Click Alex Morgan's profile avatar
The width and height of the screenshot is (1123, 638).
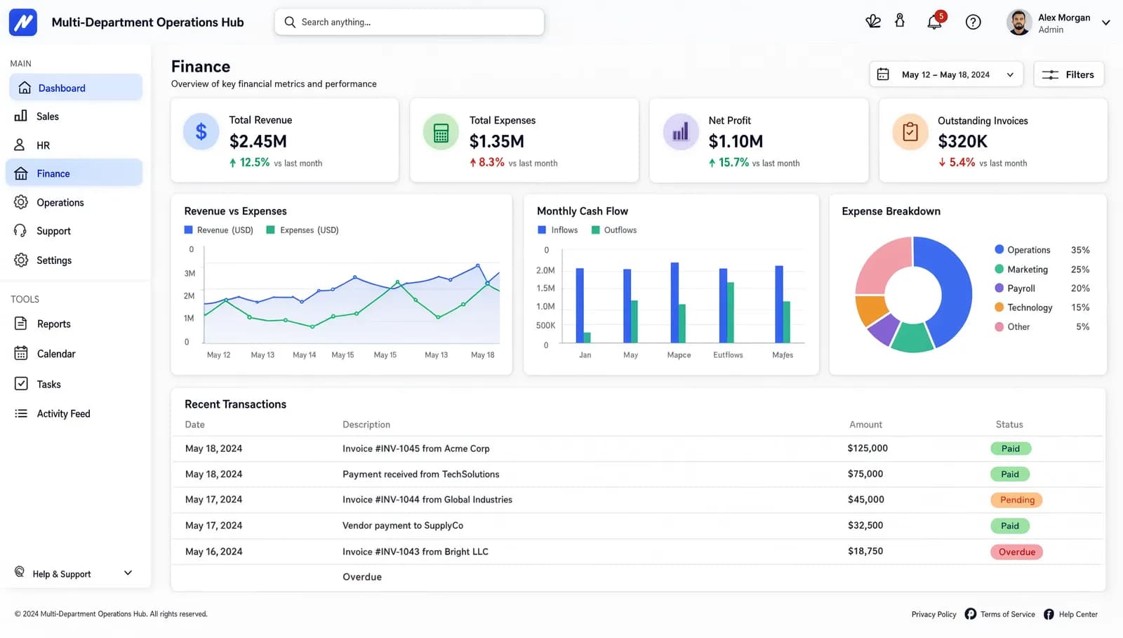coord(1019,22)
